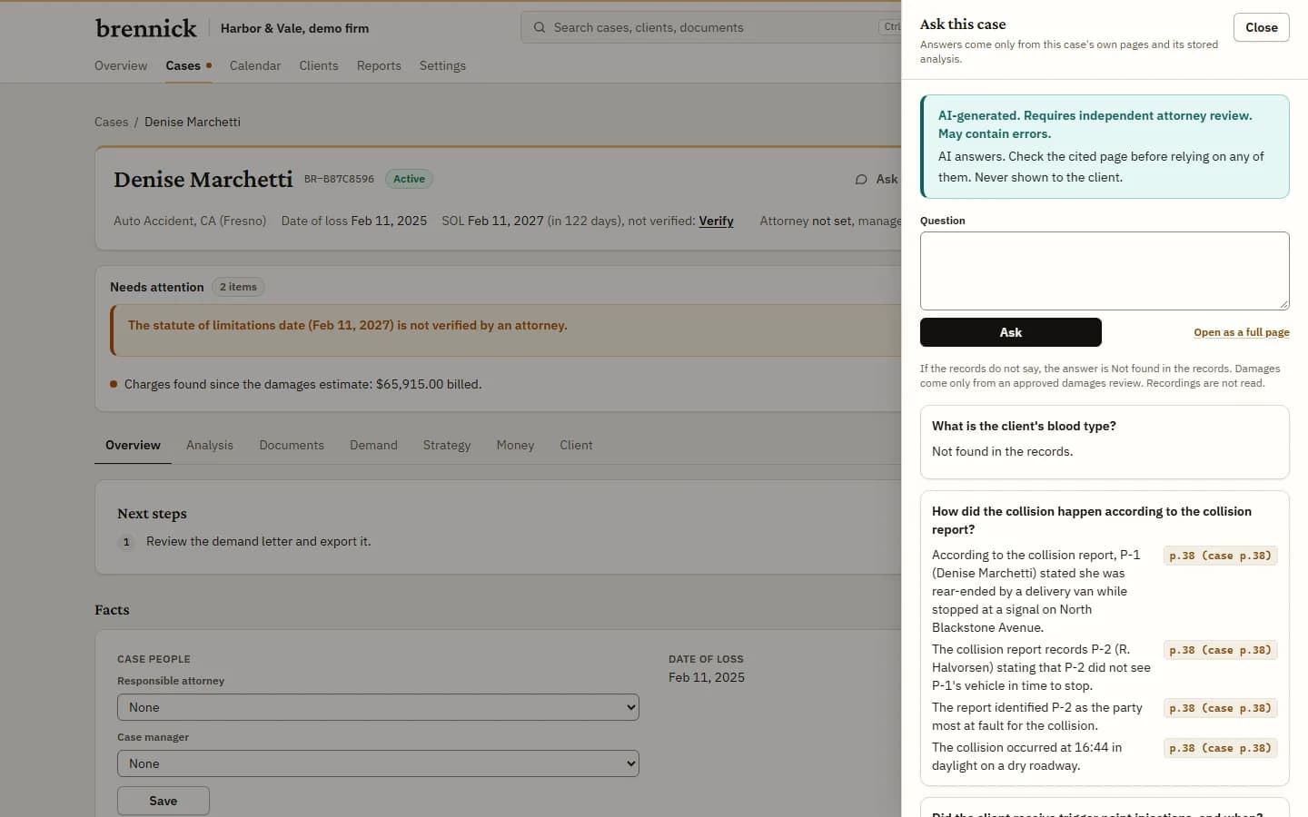Switch to the Documents case tab
The width and height of the screenshot is (1308, 817).
click(292, 445)
